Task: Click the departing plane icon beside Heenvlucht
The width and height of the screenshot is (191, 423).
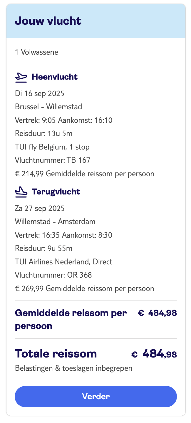Action: coord(21,77)
